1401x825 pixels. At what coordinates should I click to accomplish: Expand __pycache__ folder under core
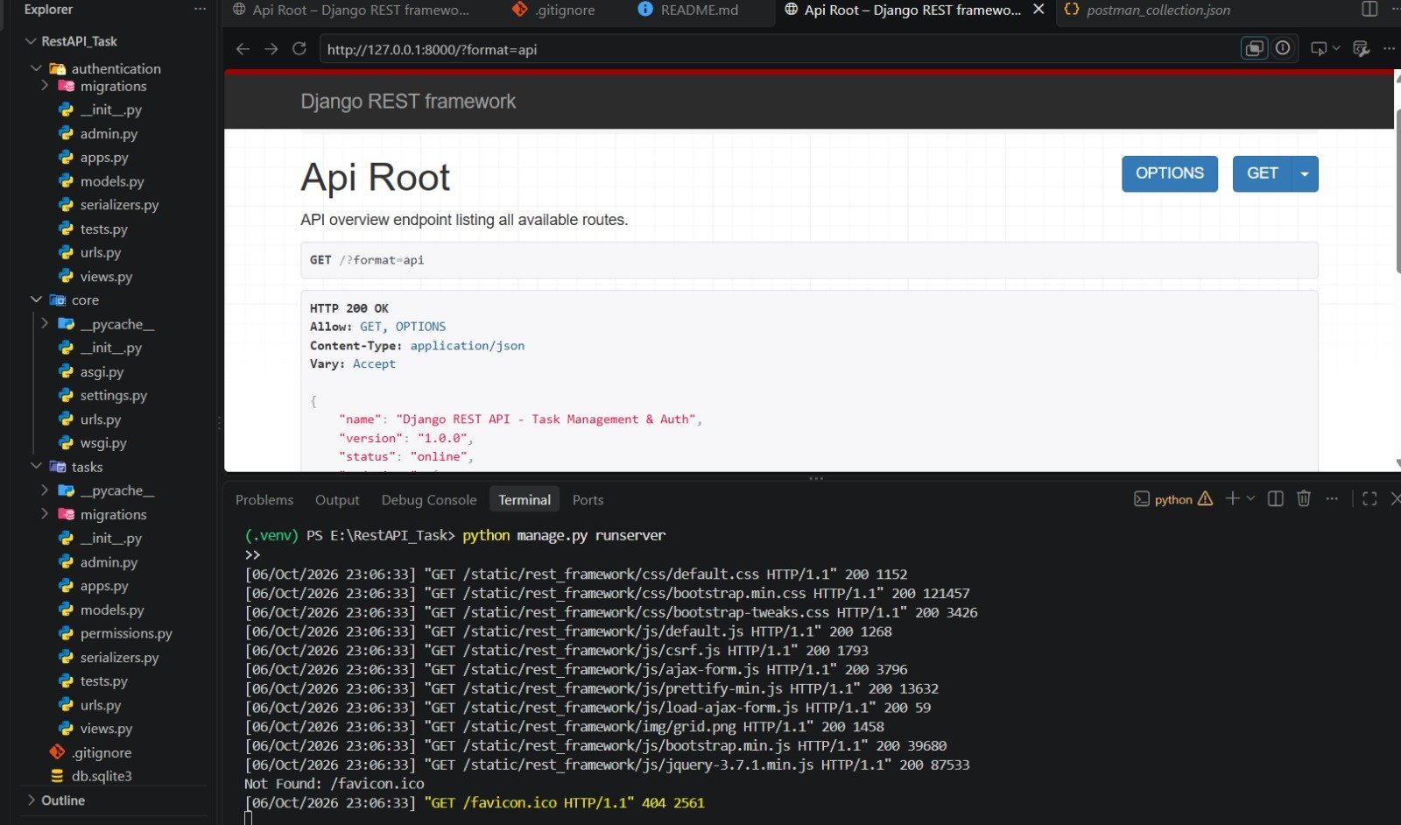click(x=45, y=324)
